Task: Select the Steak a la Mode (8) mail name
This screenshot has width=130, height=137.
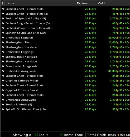Action: [19, 105]
